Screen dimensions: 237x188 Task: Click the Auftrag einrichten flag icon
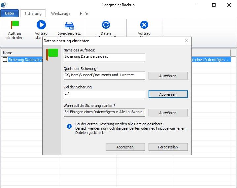[15, 25]
